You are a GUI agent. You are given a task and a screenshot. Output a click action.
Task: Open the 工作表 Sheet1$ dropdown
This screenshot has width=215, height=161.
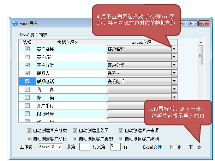pyautogui.click(x=60, y=147)
